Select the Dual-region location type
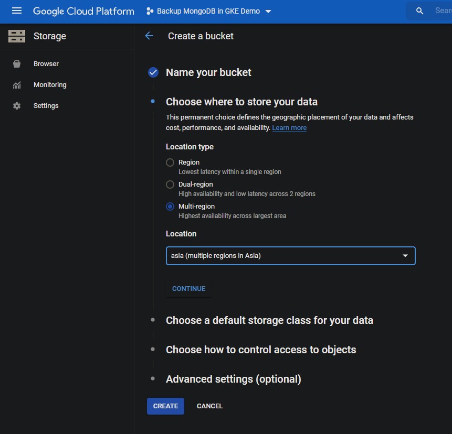The height and width of the screenshot is (434, 452). point(170,185)
